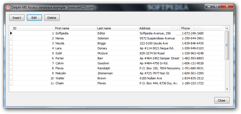Select phone 1-359-944-3901
The width and height of the screenshot is (241, 114).
coord(202,38)
